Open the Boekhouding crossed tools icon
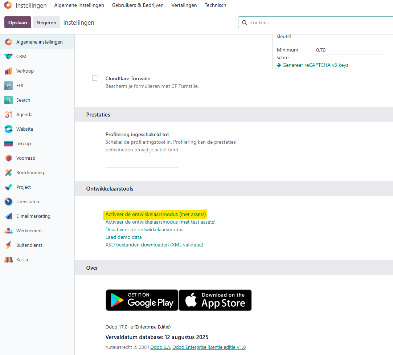Screen dimensions: 393x355 pos(8,173)
